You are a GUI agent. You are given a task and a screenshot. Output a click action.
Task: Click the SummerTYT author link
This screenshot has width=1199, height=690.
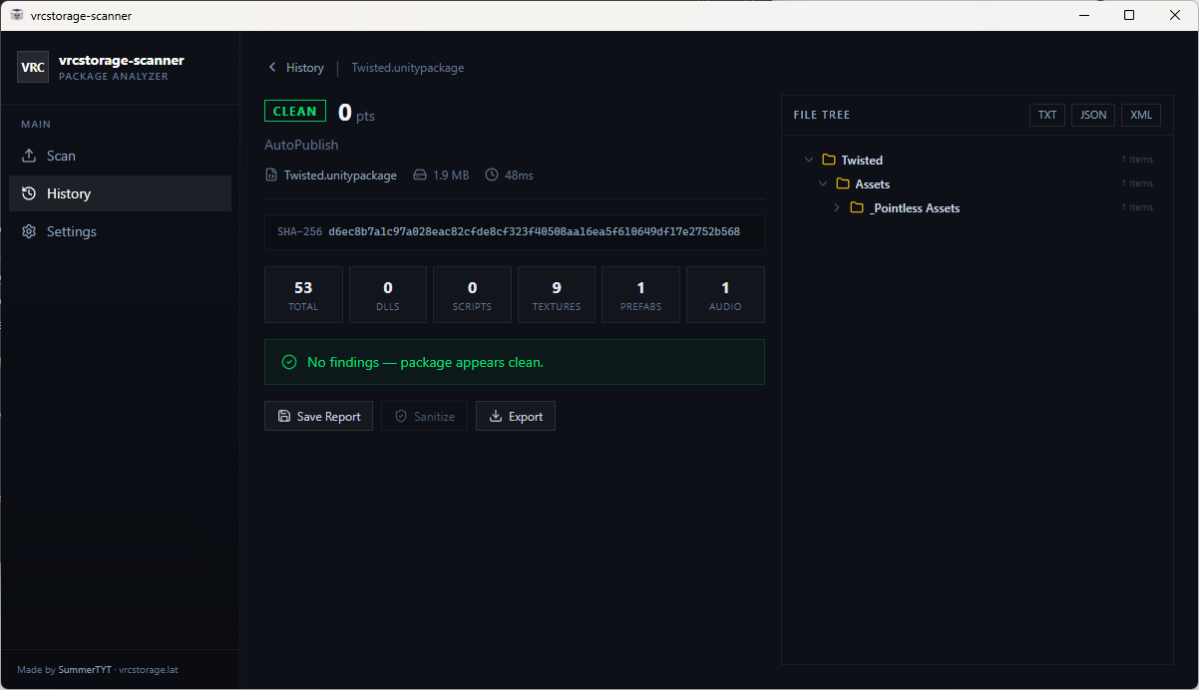tap(85, 670)
